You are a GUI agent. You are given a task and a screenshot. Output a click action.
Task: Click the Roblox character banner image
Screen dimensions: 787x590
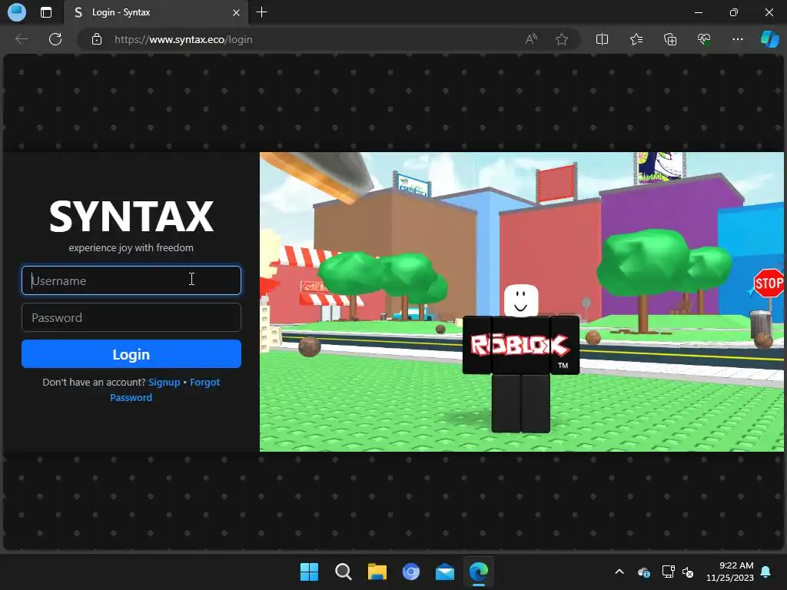tap(522, 302)
